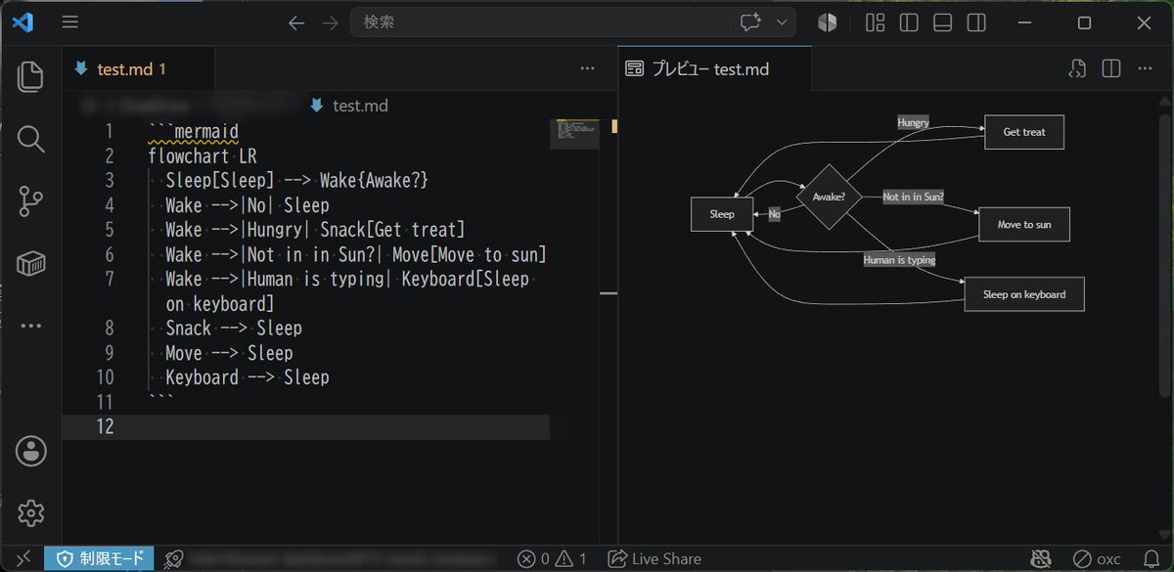Split the preview editor right
Image resolution: width=1174 pixels, height=572 pixels.
click(1111, 68)
